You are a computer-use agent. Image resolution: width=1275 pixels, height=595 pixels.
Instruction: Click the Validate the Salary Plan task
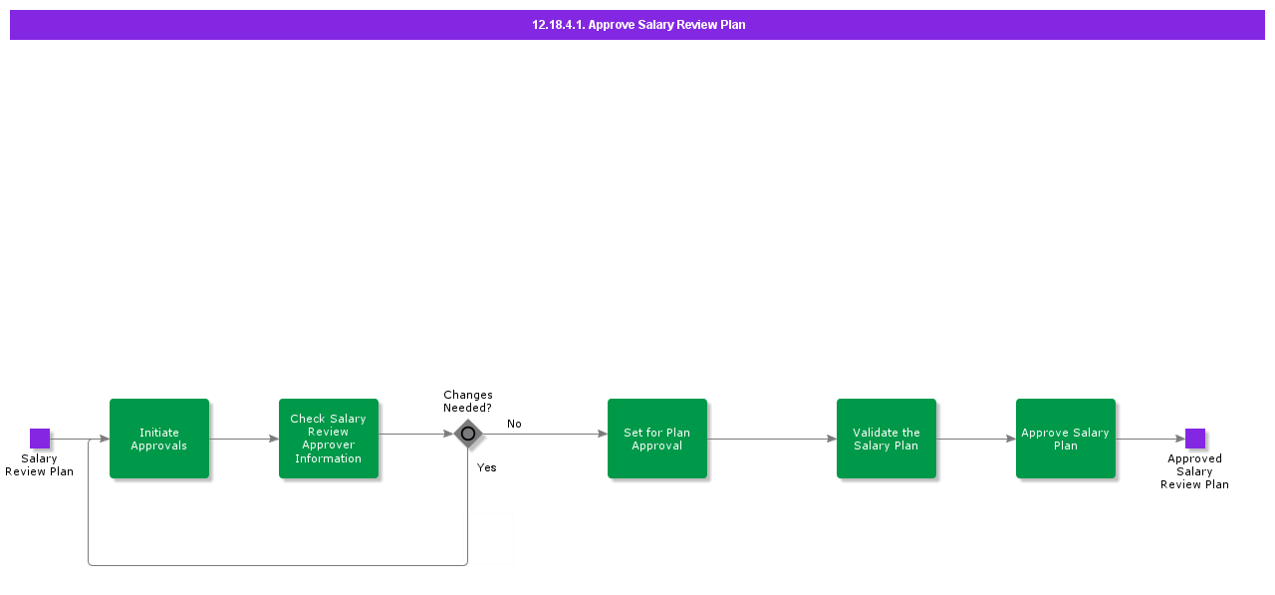click(887, 439)
